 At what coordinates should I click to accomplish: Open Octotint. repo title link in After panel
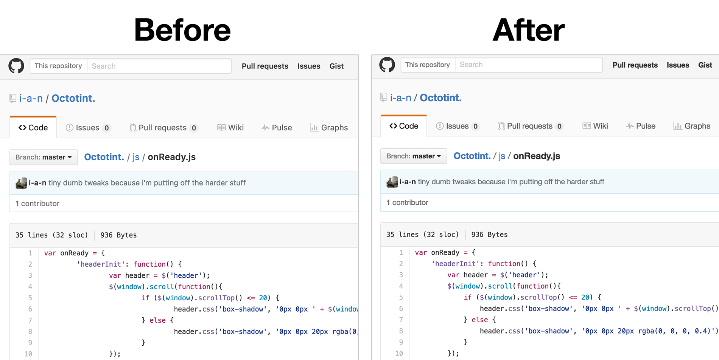point(441,97)
